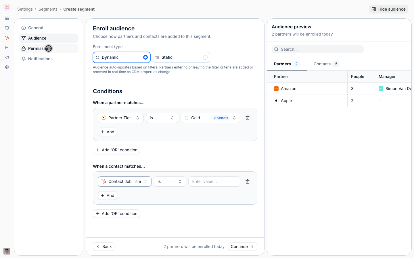Switch to the Partners tab
This screenshot has width=414, height=258.
[x=287, y=64]
